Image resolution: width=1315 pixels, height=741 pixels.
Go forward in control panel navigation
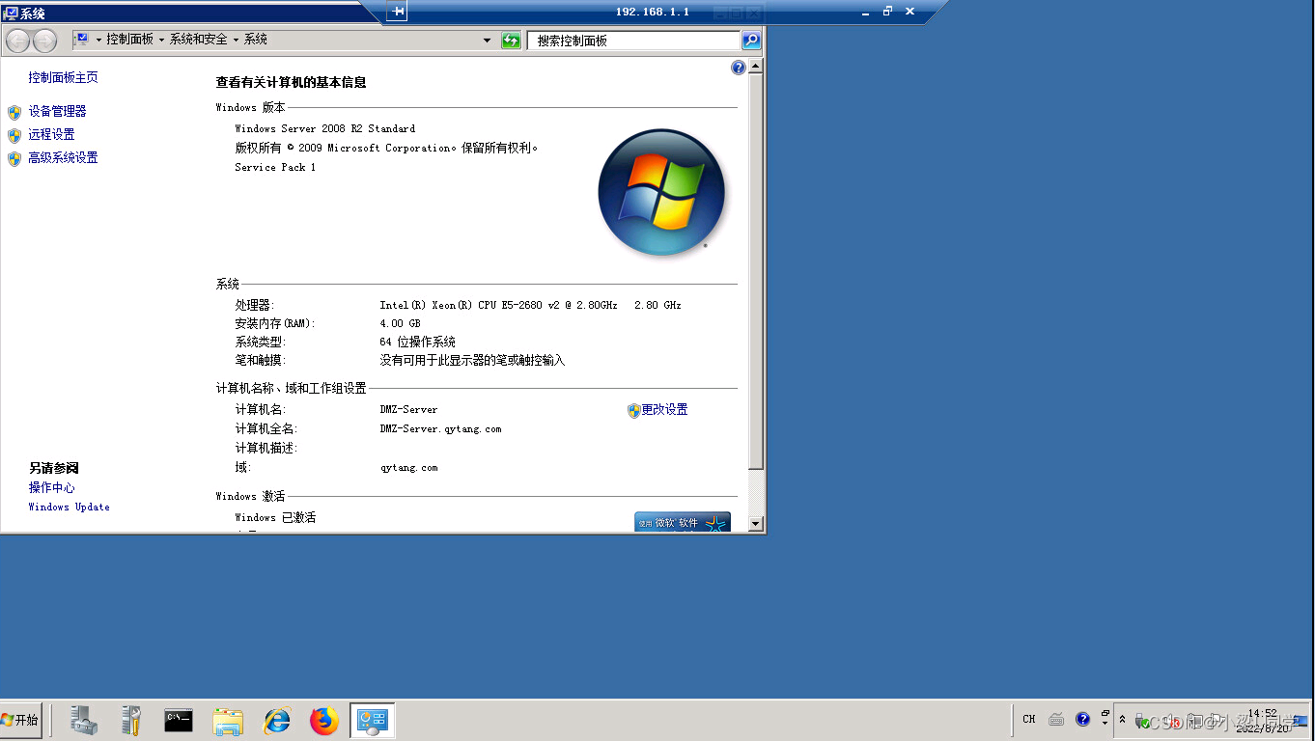click(x=44, y=41)
